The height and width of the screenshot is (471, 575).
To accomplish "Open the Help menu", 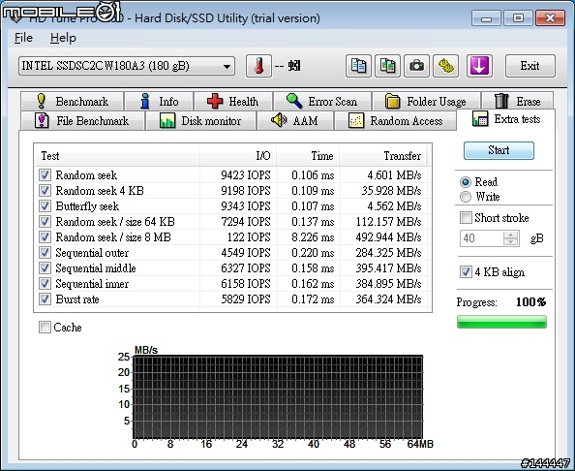I will click(63, 38).
